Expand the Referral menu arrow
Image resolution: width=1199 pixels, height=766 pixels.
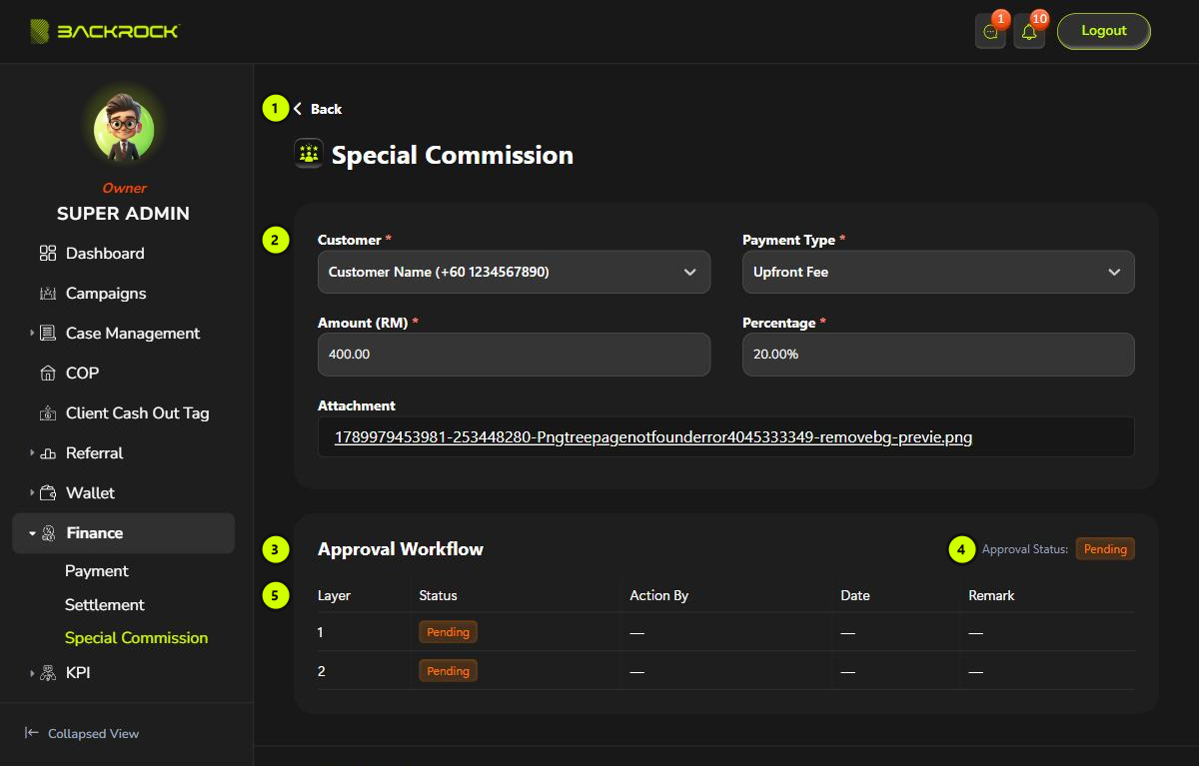coord(32,453)
